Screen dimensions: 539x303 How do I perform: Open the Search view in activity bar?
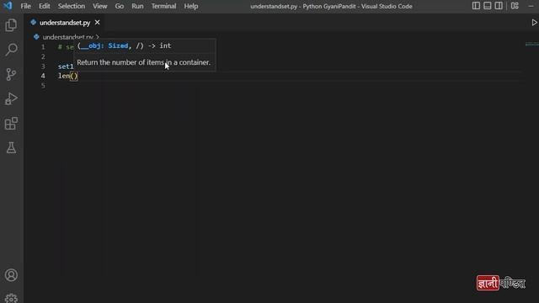click(11, 50)
